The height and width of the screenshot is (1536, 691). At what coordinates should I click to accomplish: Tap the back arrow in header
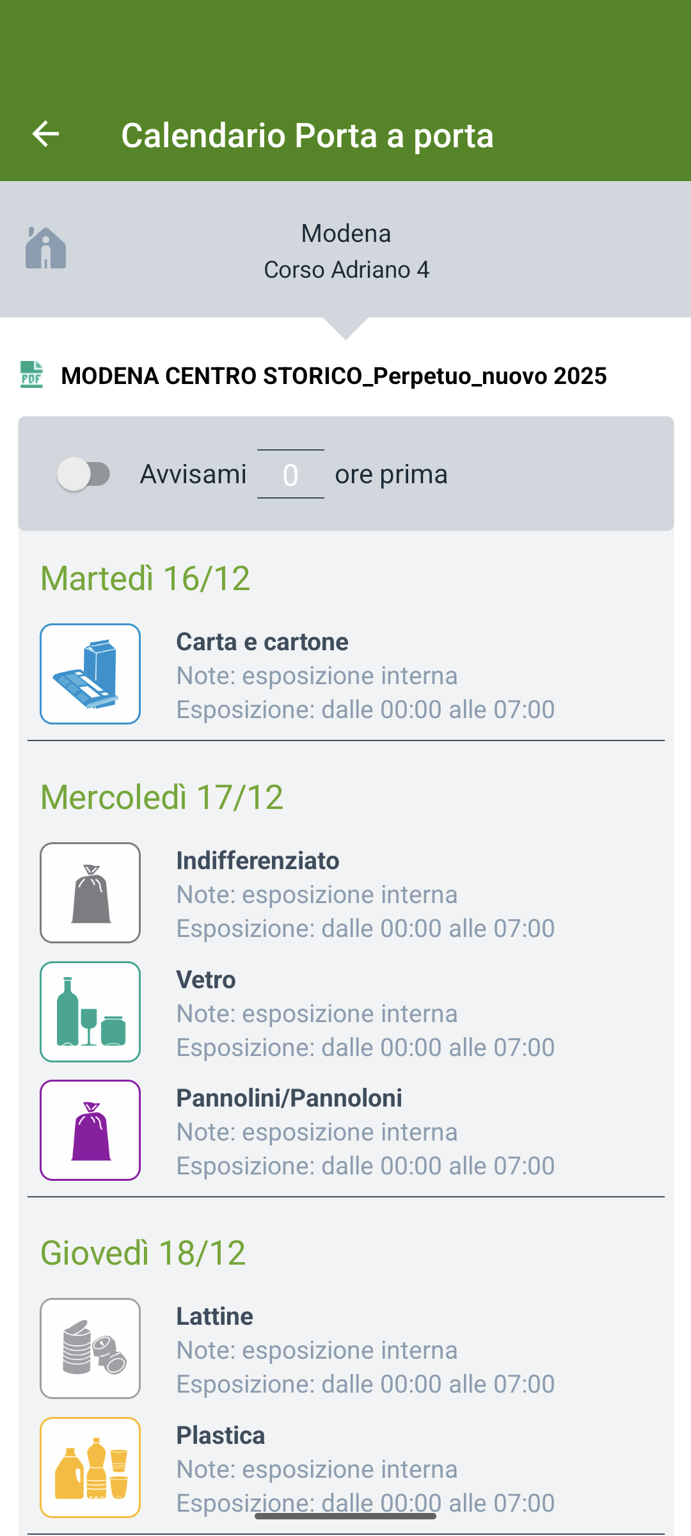(45, 134)
